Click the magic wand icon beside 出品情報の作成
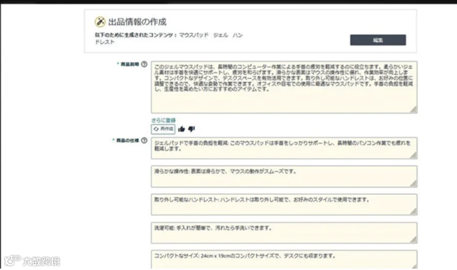 (x=100, y=22)
